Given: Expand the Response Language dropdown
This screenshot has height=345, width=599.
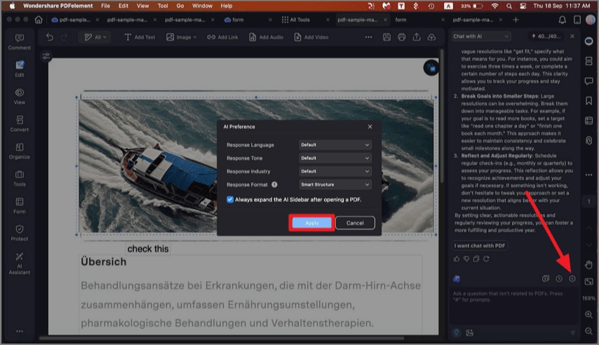Looking at the screenshot, I should (335, 144).
